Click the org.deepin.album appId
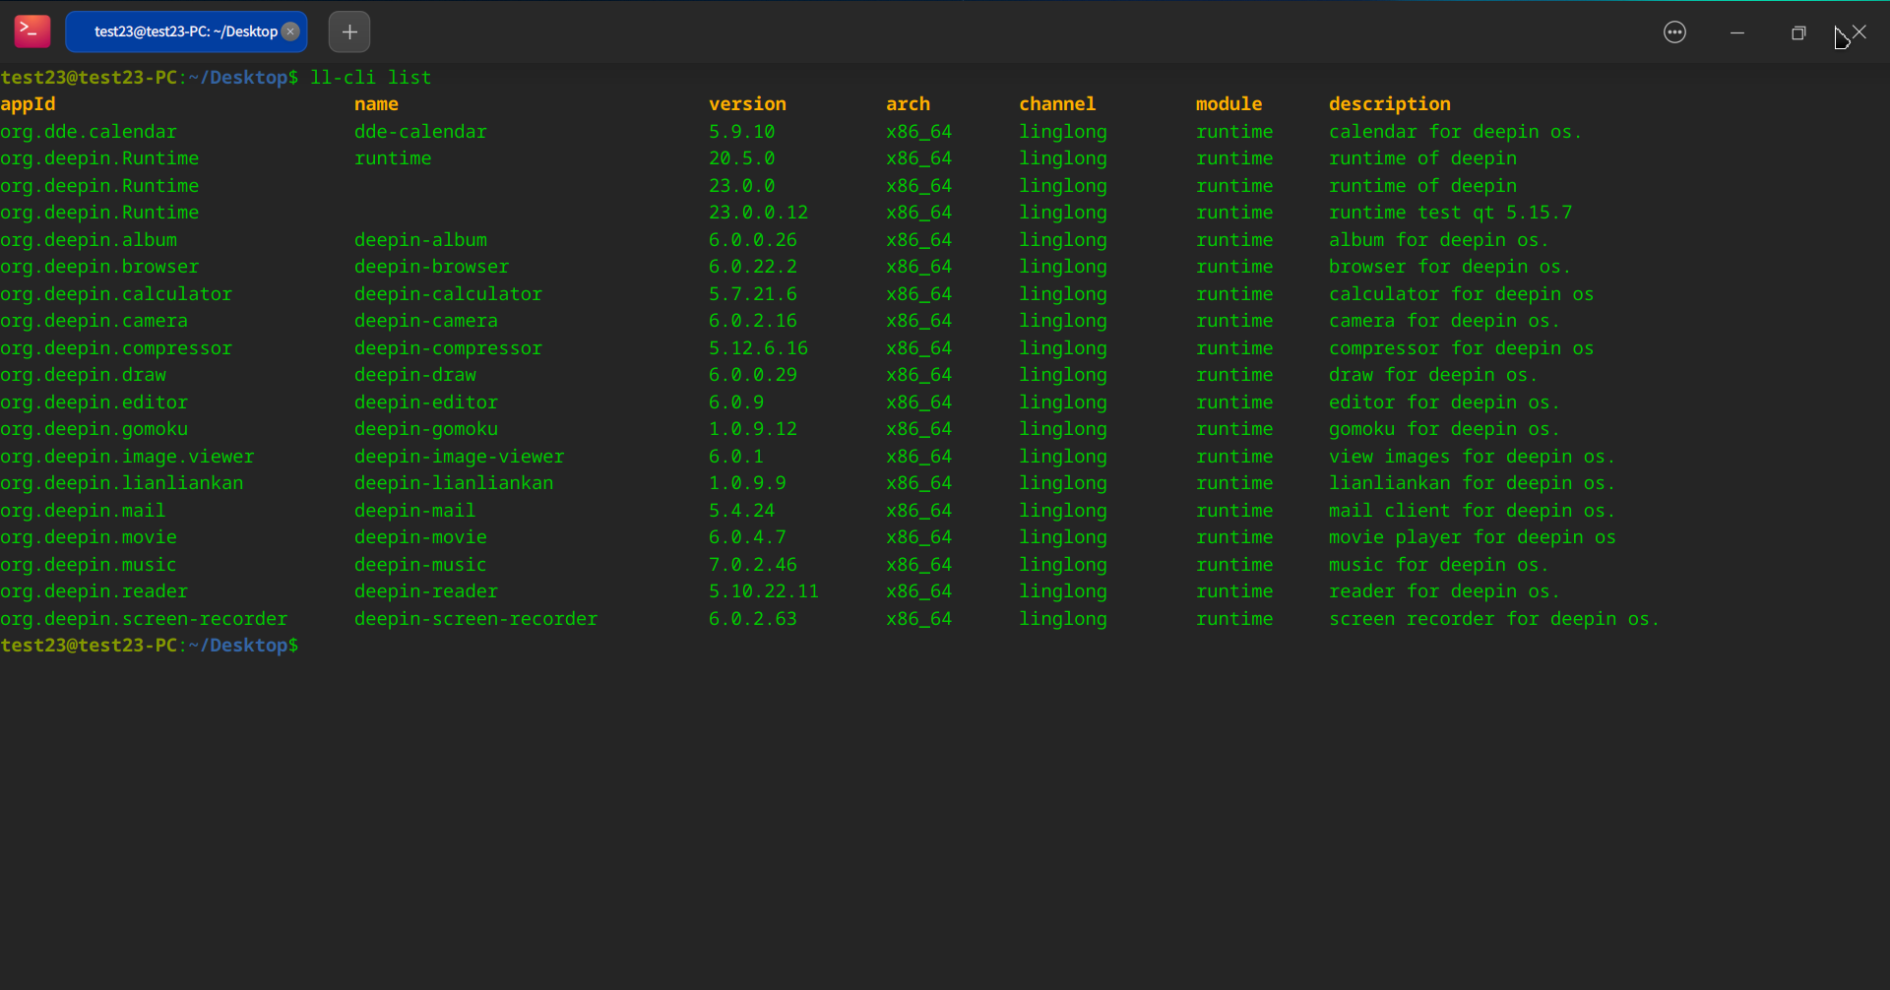The width and height of the screenshot is (1890, 990). click(x=89, y=240)
